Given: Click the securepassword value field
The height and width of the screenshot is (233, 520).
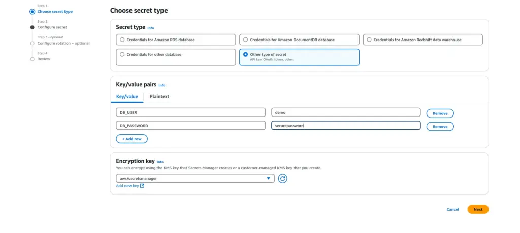Looking at the screenshot, I should point(345,126).
